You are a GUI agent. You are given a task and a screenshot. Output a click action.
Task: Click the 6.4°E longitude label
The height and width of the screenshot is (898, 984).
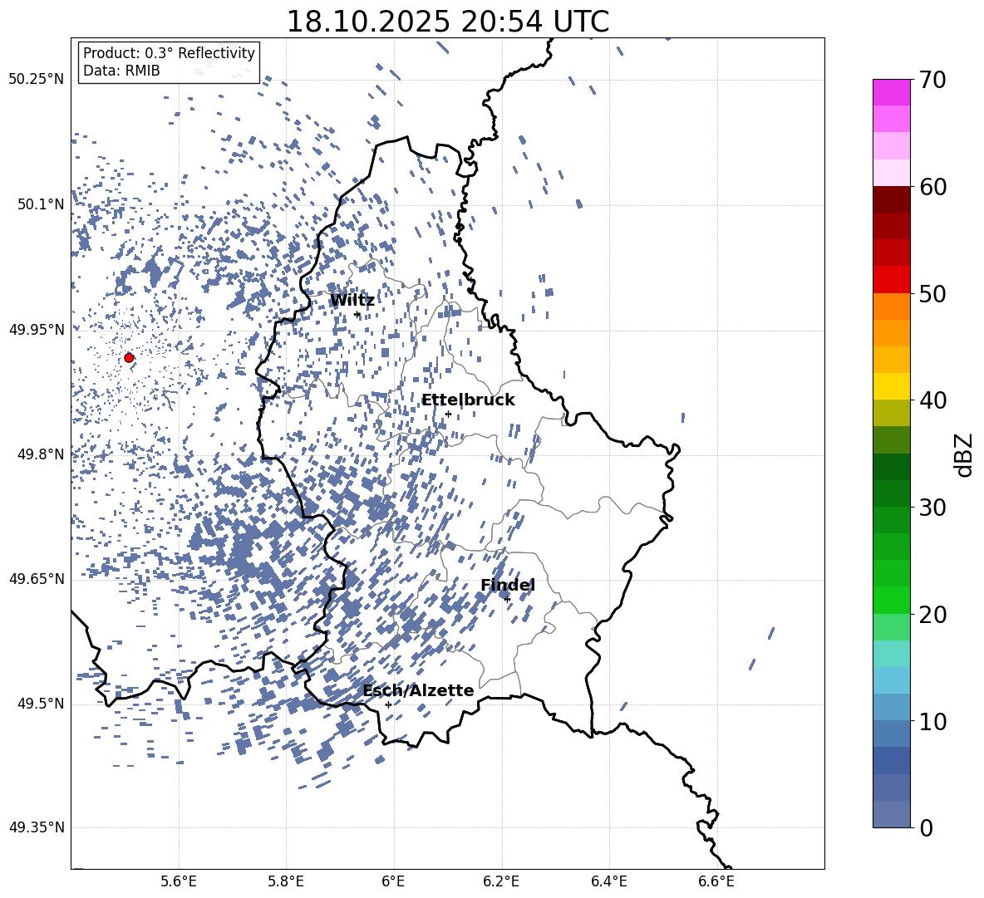click(608, 881)
